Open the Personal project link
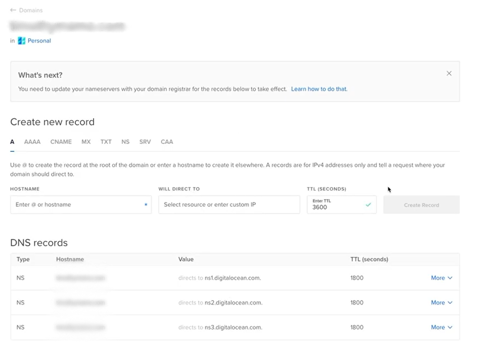Screen dimensions: 477x359 (x=39, y=41)
